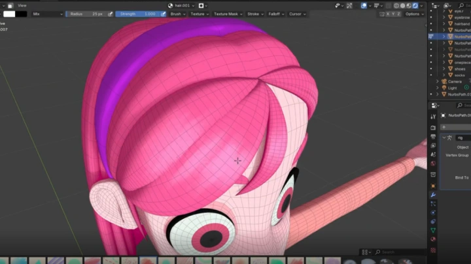Screen dimensions: 471x264
Task: Open the World properties tab
Action: [x=433, y=164]
